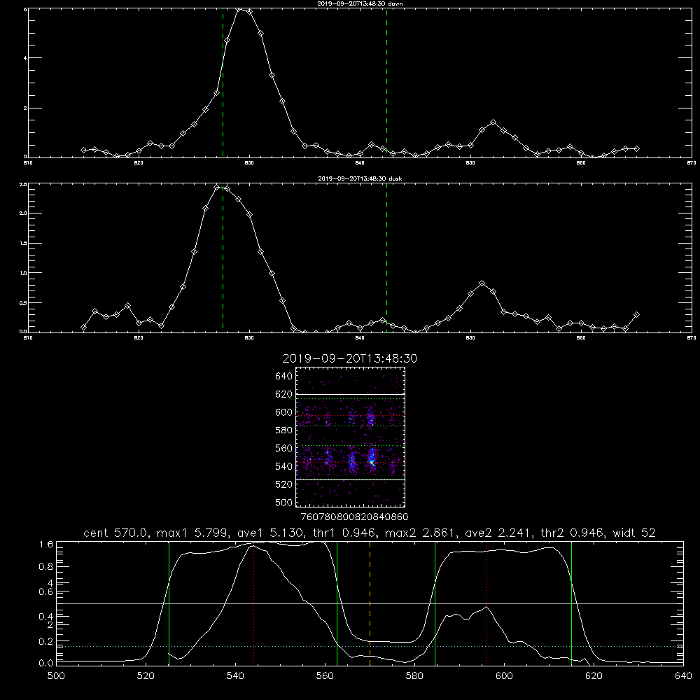Image resolution: width=700 pixels, height=700 pixels.
Task: Click the 600 x-axis label of the bottom plot
Action: click(x=505, y=676)
